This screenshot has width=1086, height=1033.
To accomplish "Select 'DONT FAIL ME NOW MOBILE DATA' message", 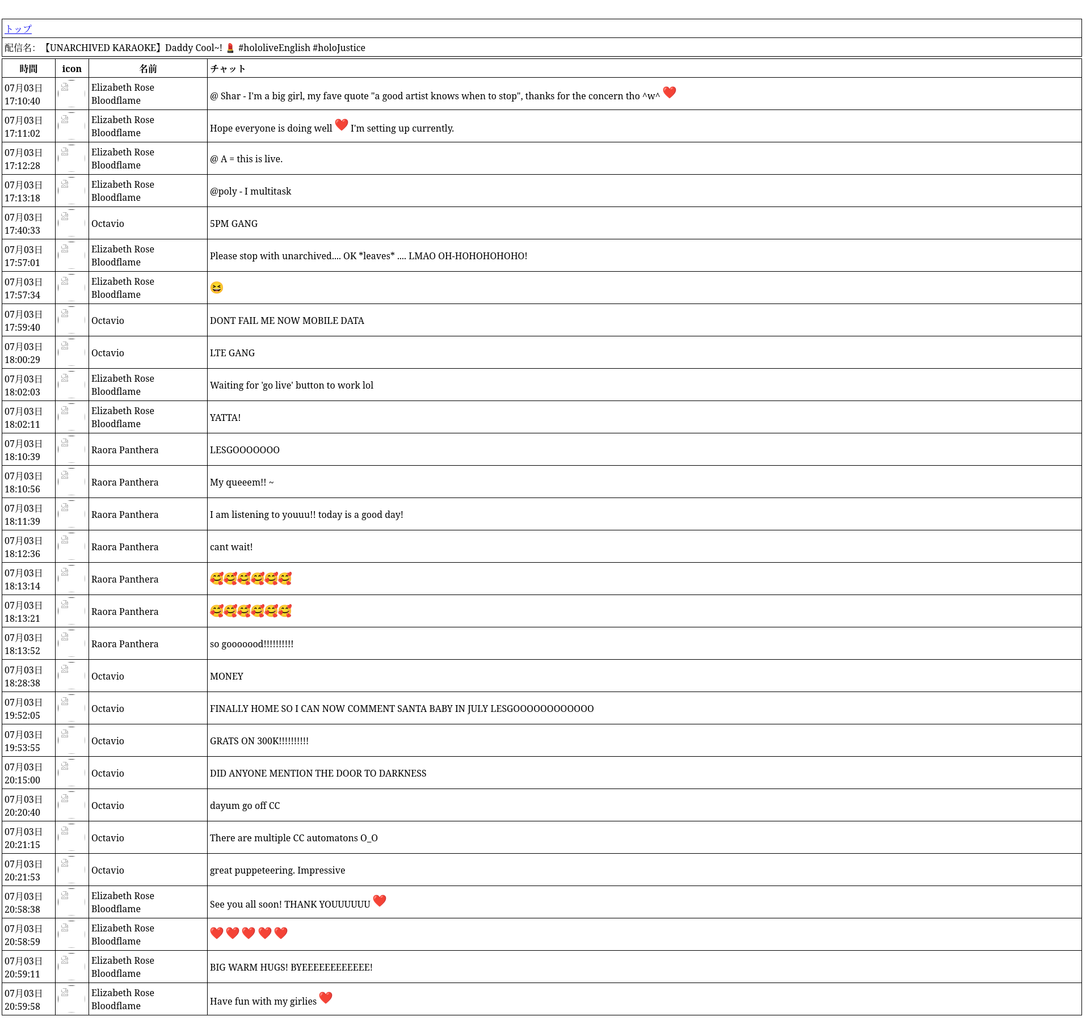I will (287, 321).
